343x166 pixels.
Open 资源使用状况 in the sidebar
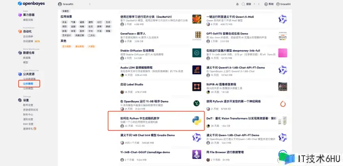(31, 110)
